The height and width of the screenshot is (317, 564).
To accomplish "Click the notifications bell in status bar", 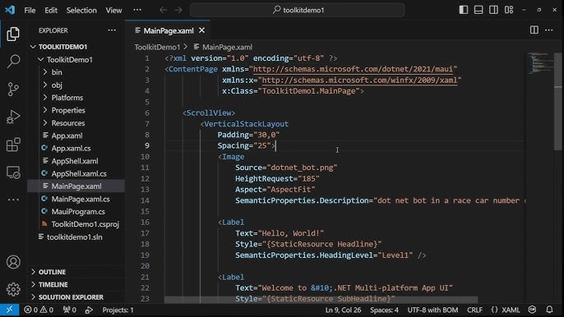I will [549, 310].
